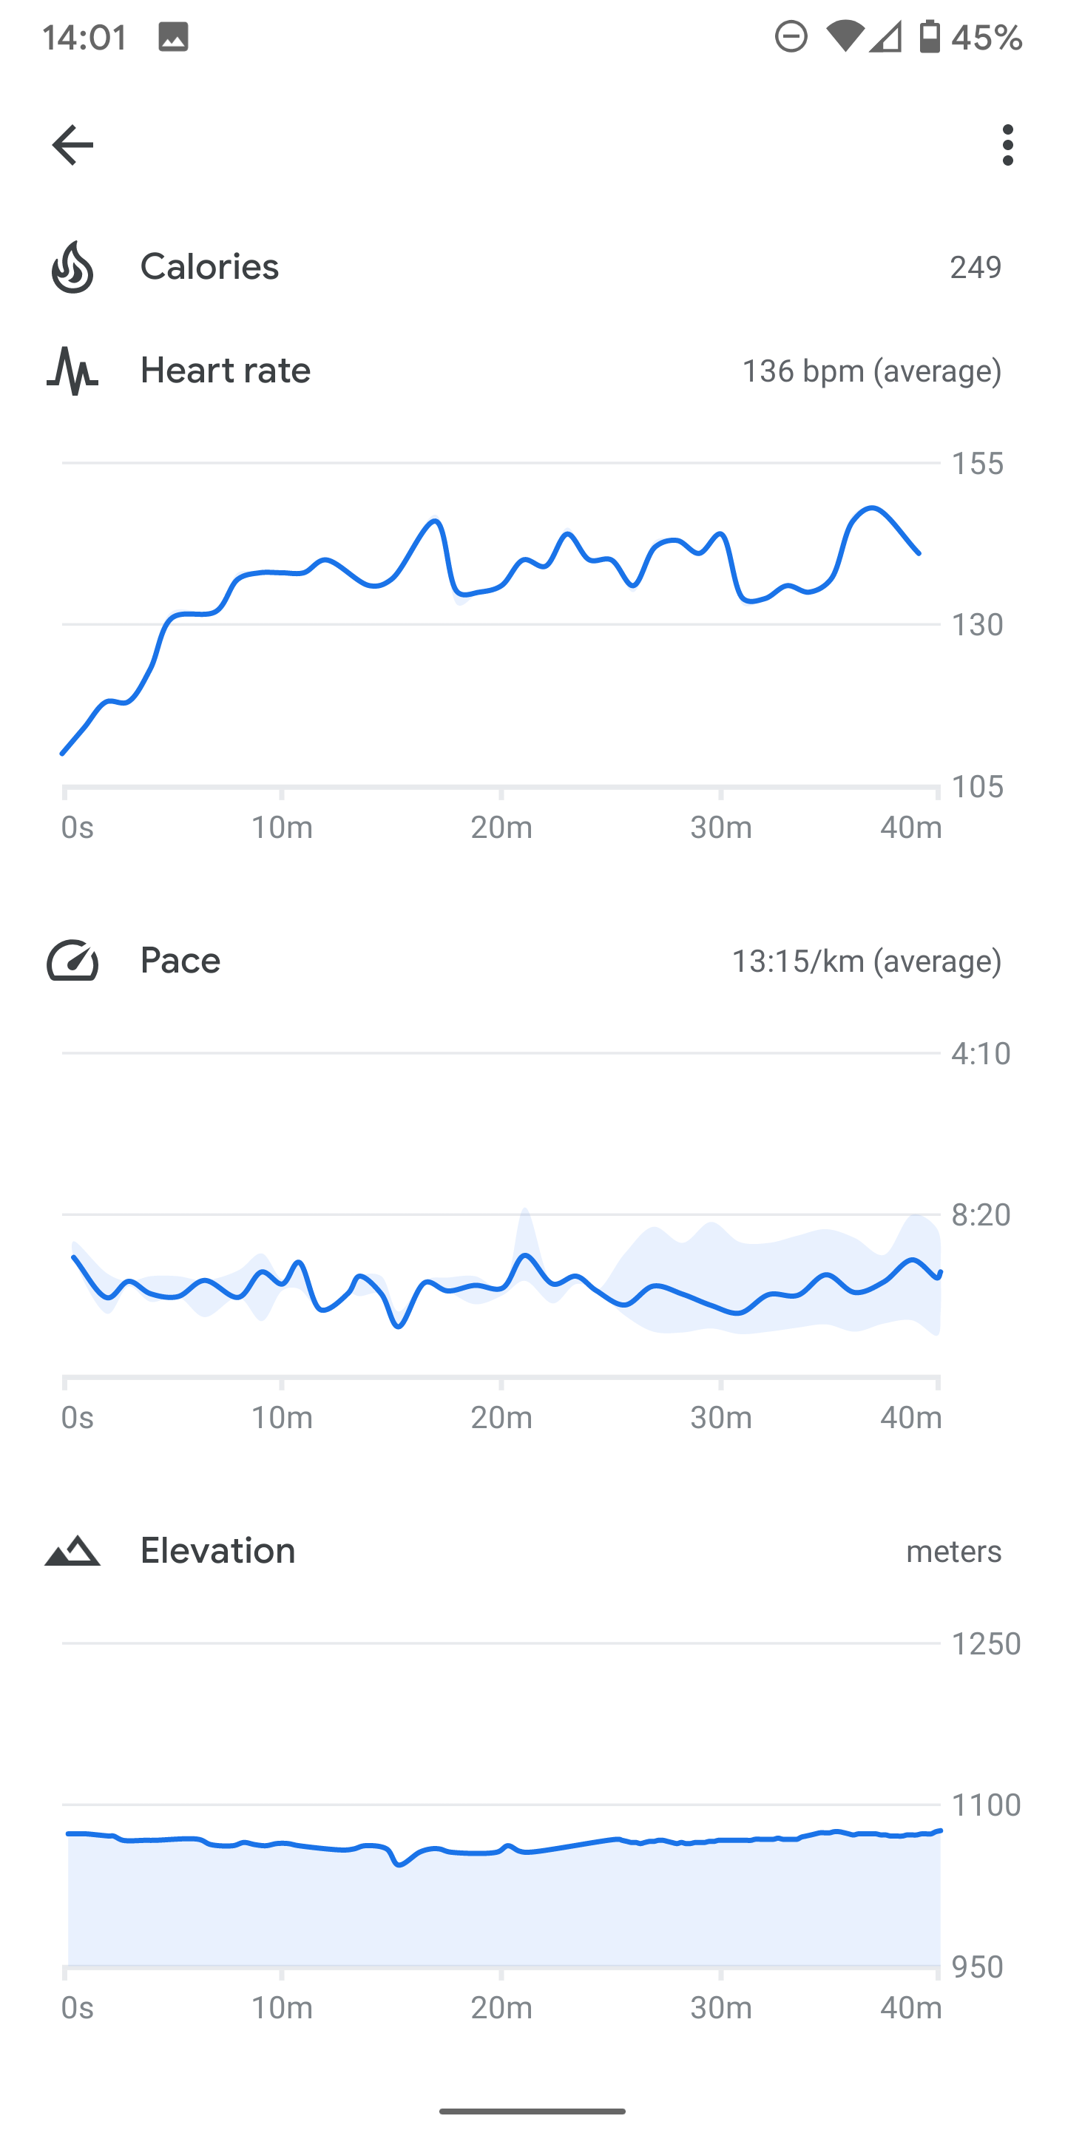Viewport: 1065px width, 2130px height.
Task: Tap the Pace speedometer icon
Action: (x=72, y=961)
